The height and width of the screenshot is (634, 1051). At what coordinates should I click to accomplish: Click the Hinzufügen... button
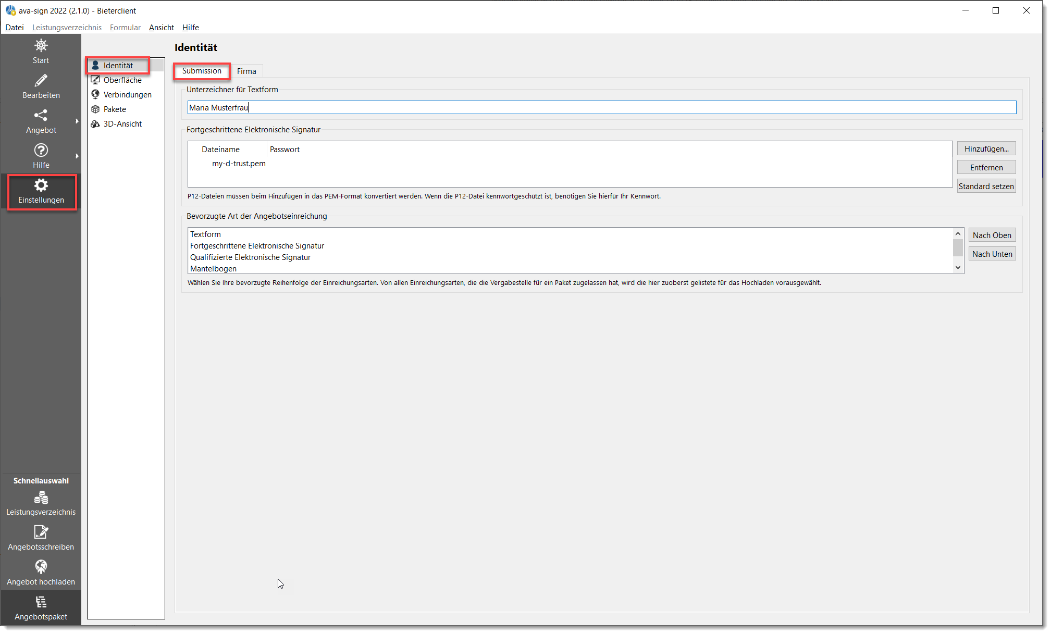point(986,149)
